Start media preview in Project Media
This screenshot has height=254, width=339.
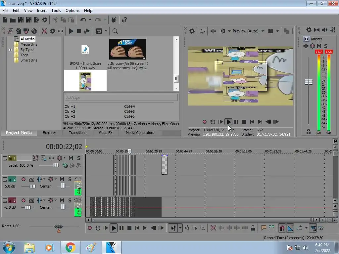[71, 31]
